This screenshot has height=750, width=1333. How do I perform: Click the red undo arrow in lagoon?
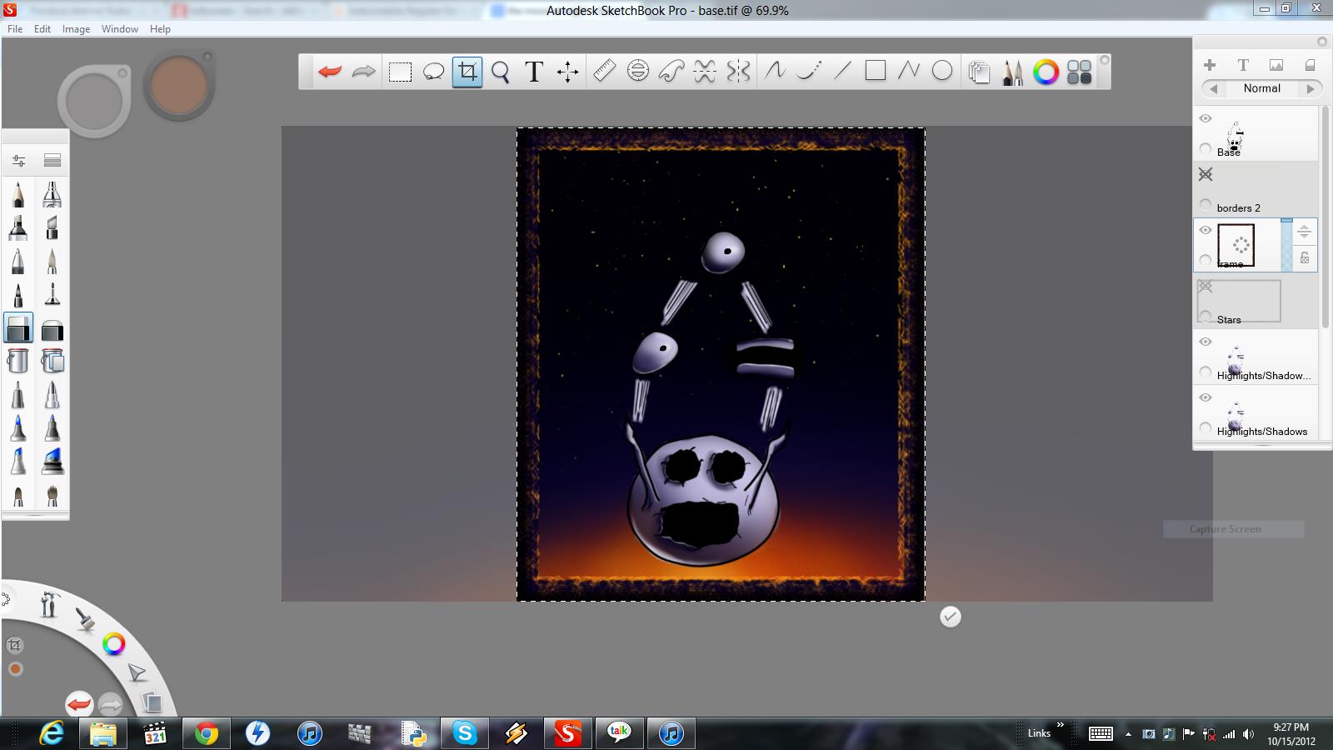79,704
